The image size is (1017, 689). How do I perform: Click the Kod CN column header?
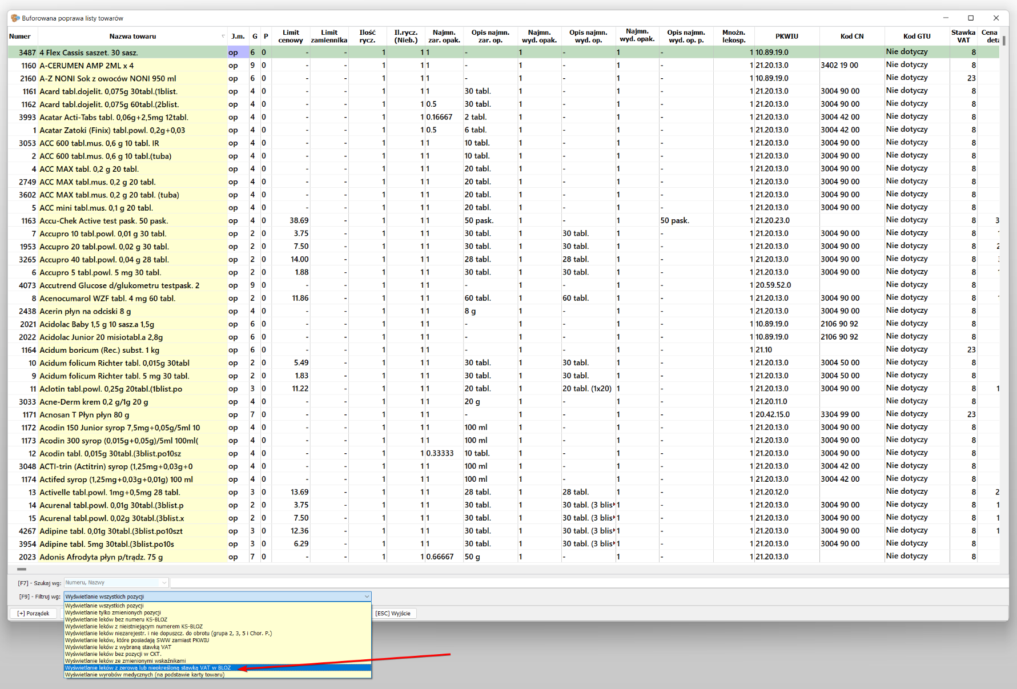point(852,37)
